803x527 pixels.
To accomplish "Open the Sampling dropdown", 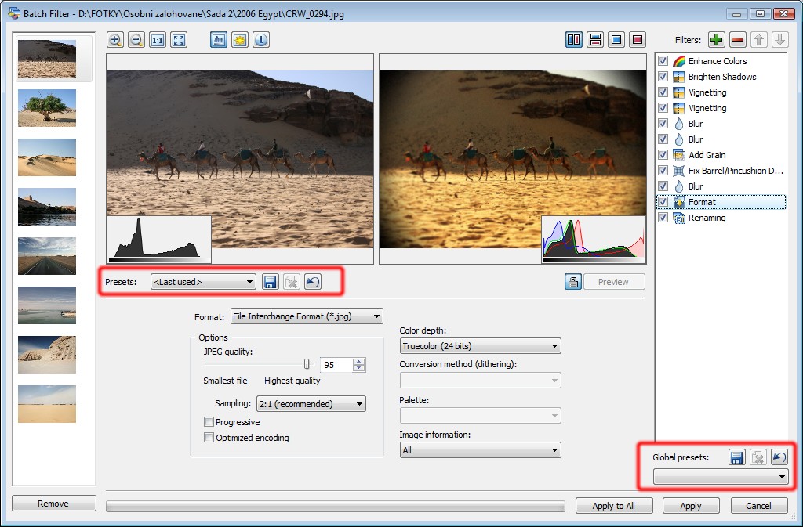I will pos(311,404).
